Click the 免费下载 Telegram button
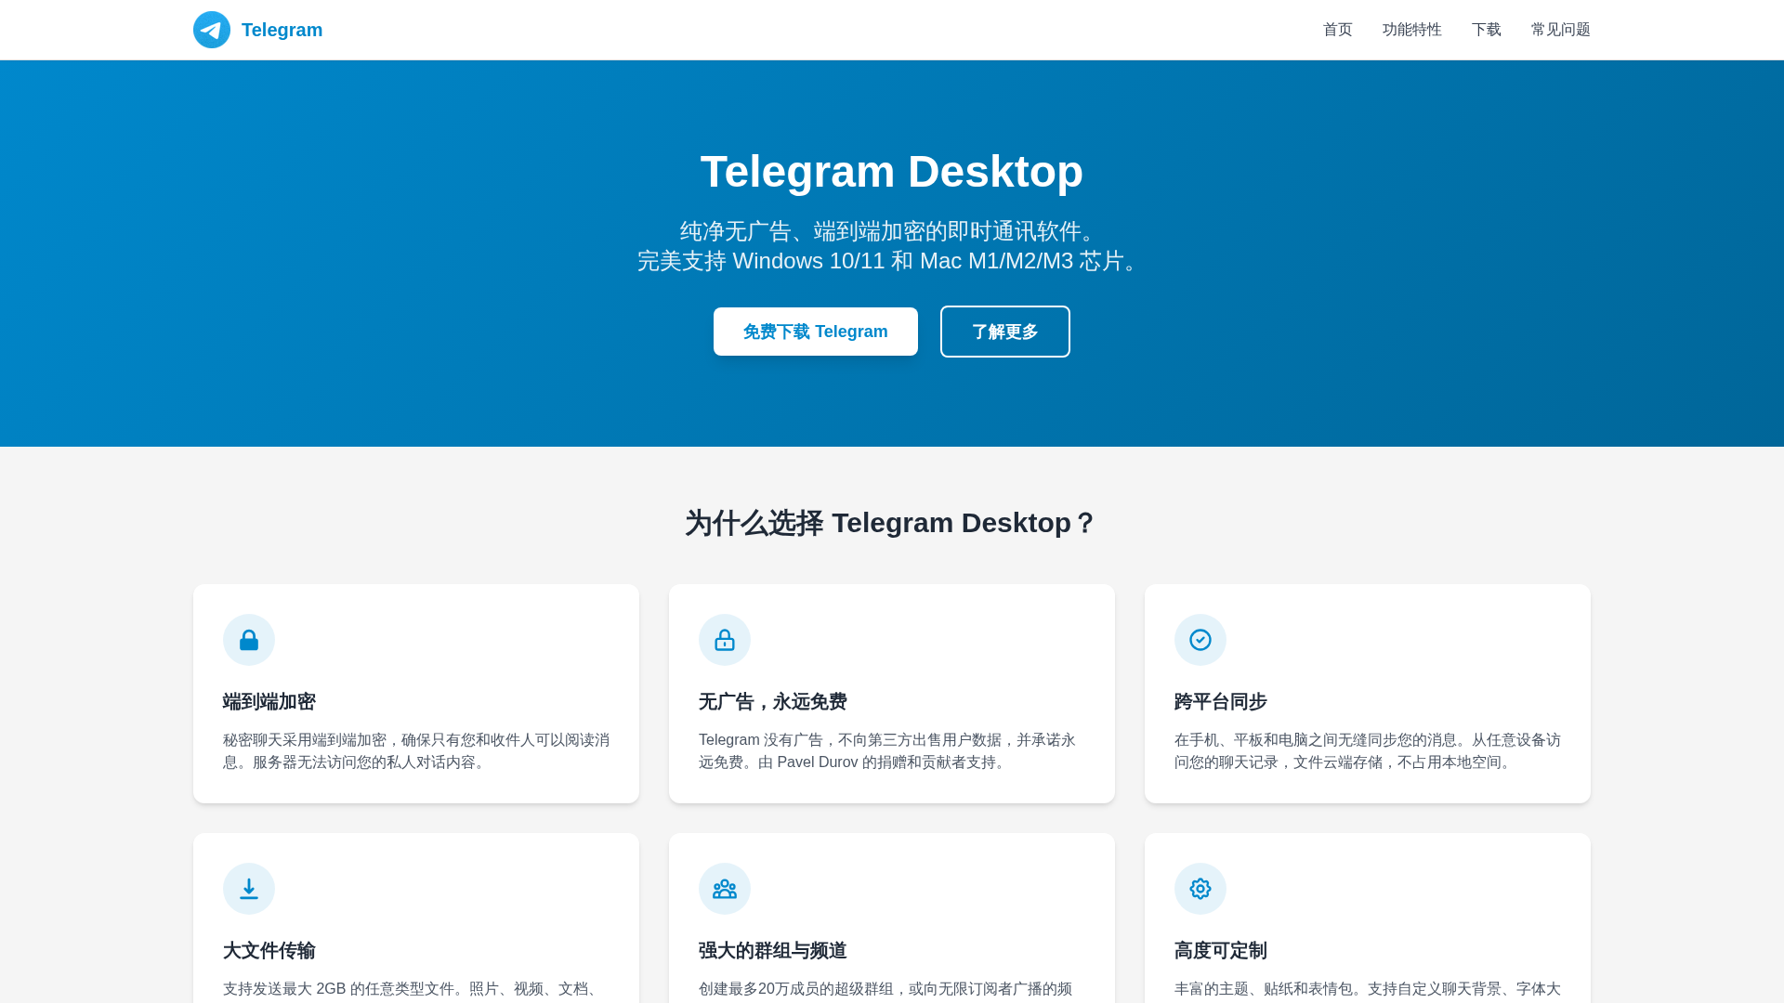The height and width of the screenshot is (1003, 1784). (x=816, y=332)
